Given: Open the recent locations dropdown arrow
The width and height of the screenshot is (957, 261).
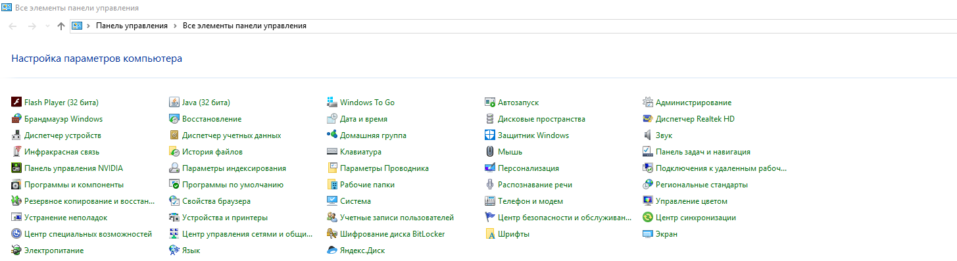Looking at the screenshot, I should pos(47,26).
